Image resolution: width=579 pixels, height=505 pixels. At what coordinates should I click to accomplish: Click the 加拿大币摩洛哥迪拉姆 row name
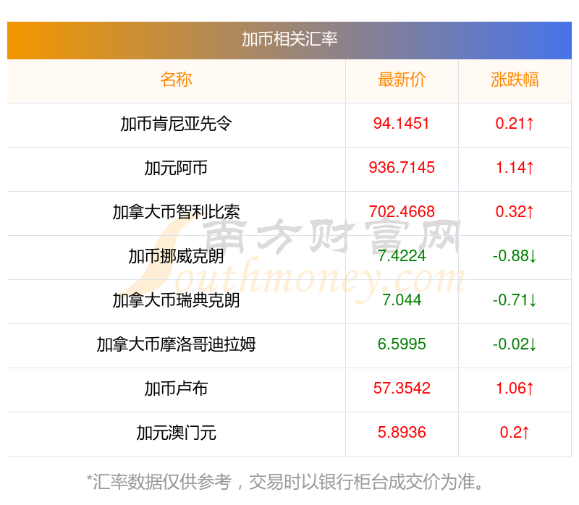(176, 344)
